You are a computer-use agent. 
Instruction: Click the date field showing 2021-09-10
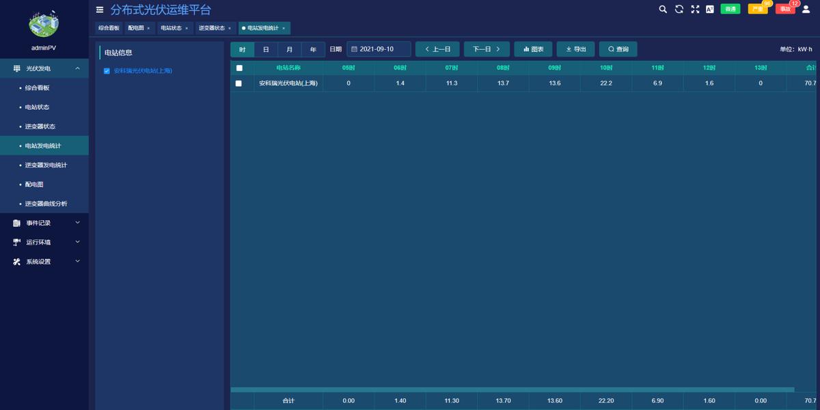379,49
